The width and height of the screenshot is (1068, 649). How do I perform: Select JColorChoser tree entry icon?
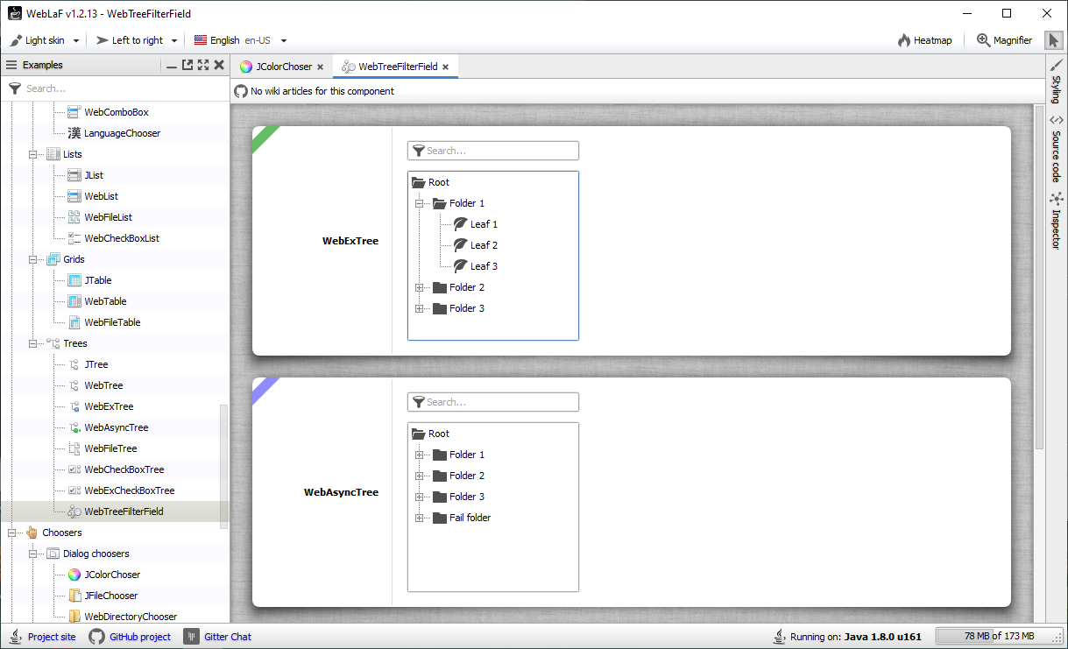click(x=74, y=575)
